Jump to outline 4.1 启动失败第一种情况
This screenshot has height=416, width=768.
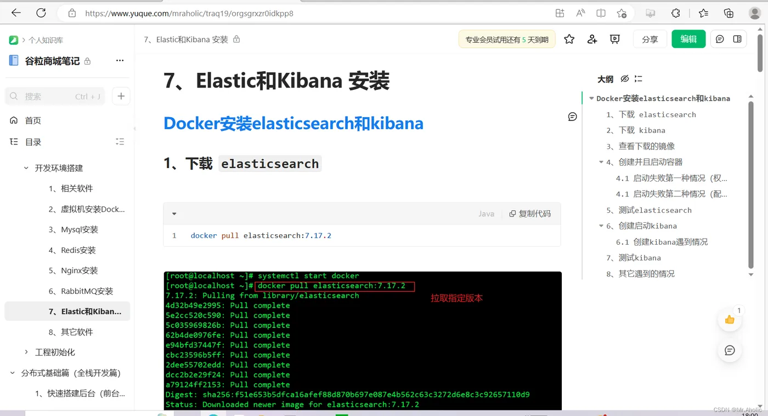click(x=671, y=178)
